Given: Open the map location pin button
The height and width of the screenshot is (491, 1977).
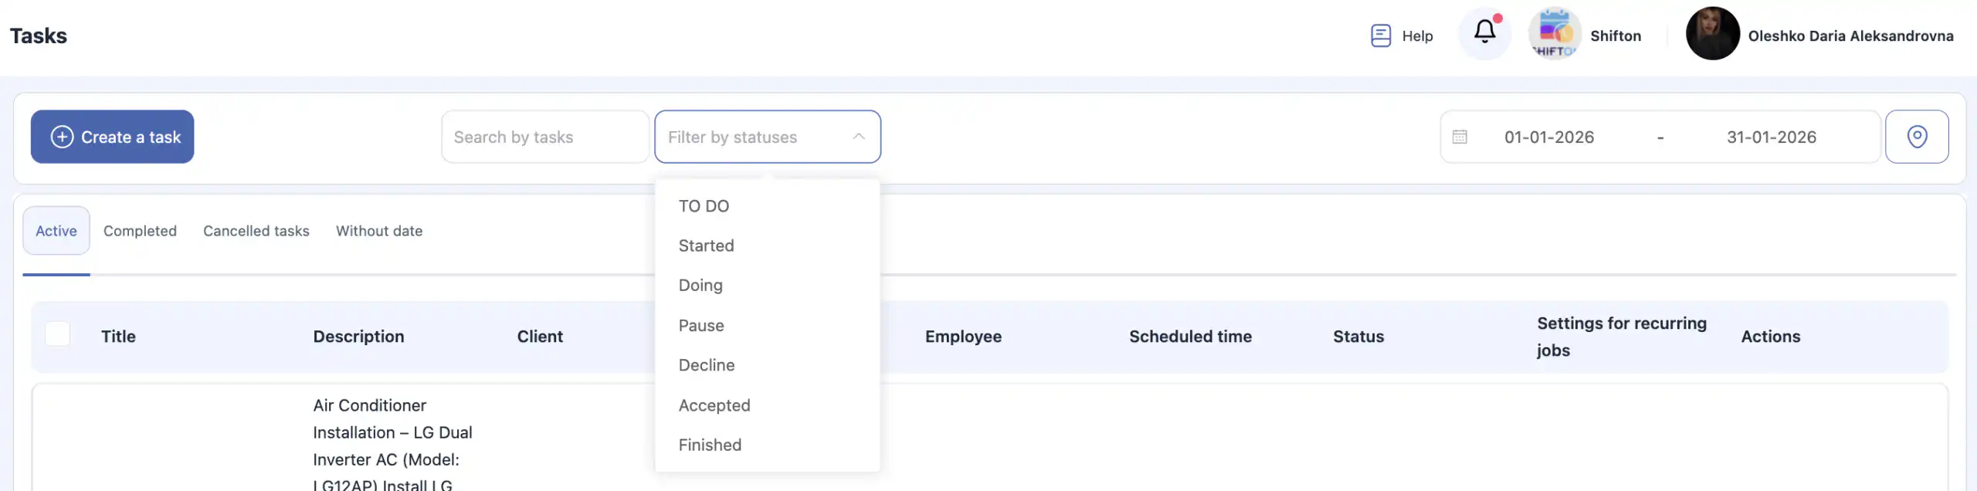Looking at the screenshot, I should point(1917,137).
